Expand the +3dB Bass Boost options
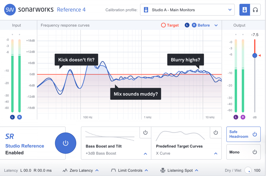Image resolution: width=266 pixels, height=176 pixels. click(x=146, y=153)
